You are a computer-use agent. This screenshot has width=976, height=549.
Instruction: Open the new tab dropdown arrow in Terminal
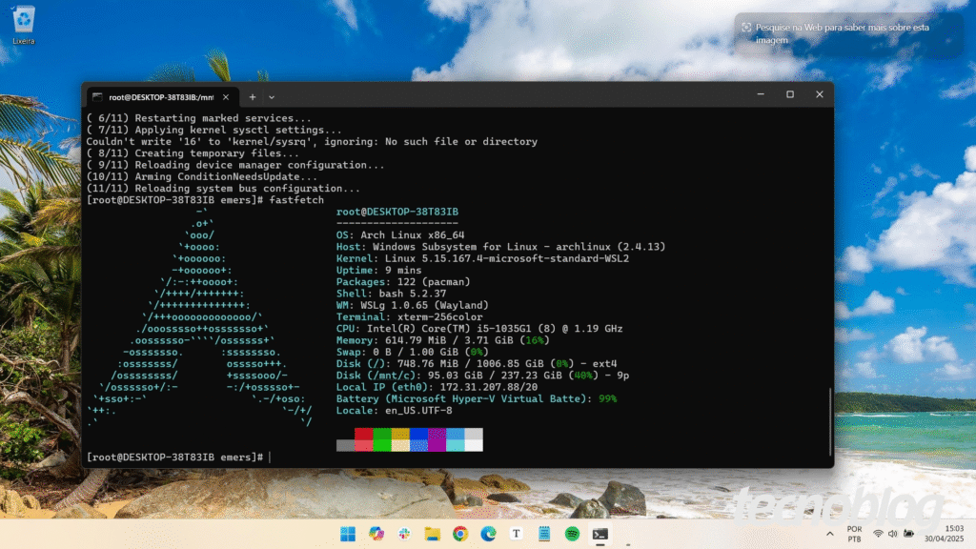pyautogui.click(x=272, y=97)
